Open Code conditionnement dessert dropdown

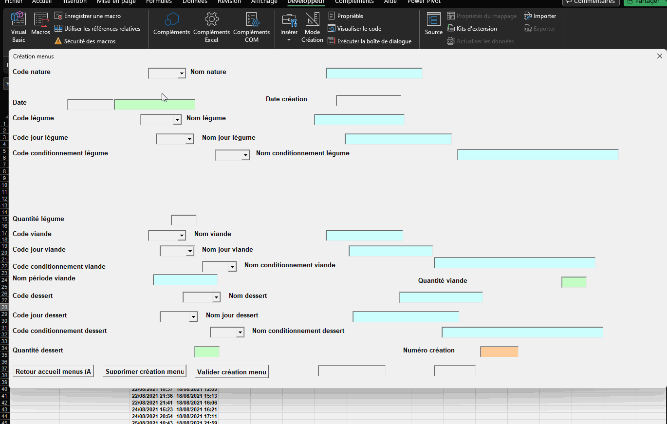pyautogui.click(x=240, y=332)
